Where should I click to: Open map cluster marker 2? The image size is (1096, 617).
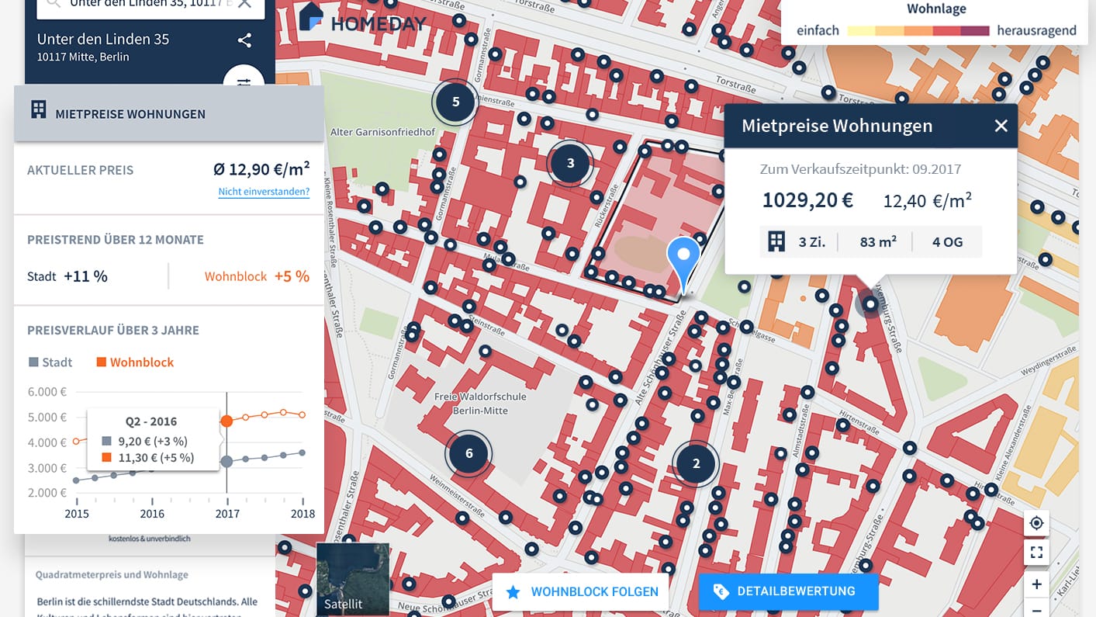click(x=696, y=464)
